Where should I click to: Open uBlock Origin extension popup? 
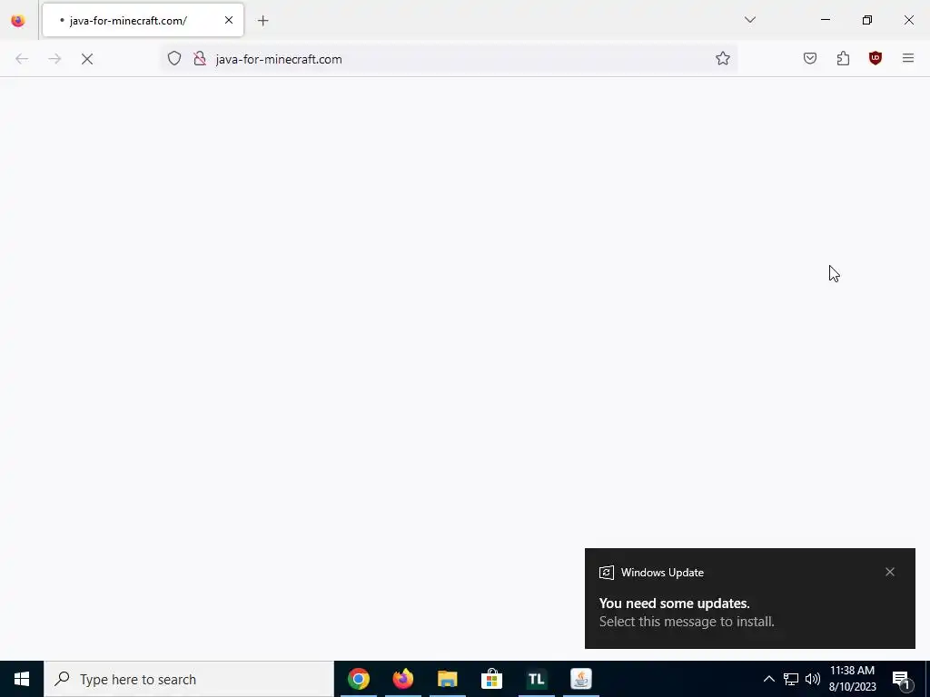tap(876, 58)
